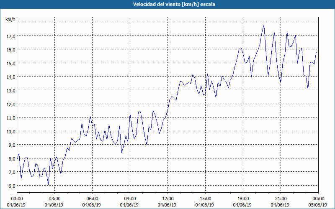Screen dimensions: 335x209
Task: Click the "03:00" x-axis time label
Action: (55, 199)
